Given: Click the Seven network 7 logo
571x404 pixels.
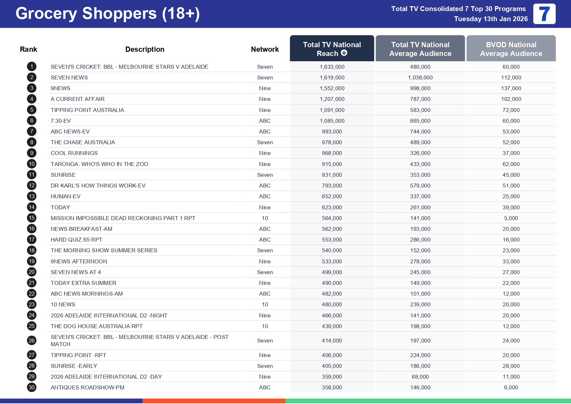Looking at the screenshot, I should 544,14.
